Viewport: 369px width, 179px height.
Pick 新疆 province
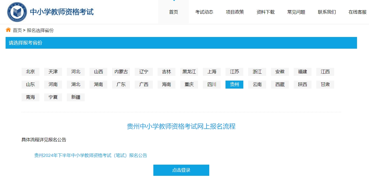coord(76,97)
